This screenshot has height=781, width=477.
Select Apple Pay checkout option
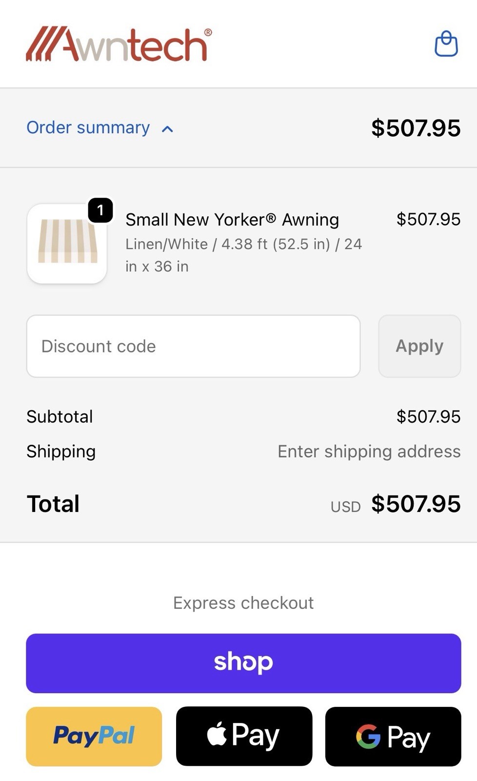click(x=244, y=736)
